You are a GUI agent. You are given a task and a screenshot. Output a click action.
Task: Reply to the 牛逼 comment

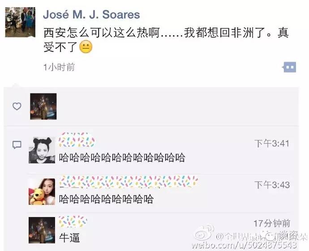point(69,238)
